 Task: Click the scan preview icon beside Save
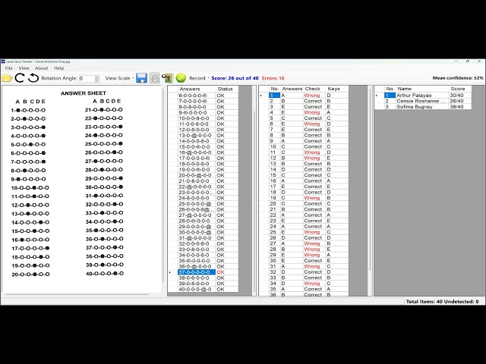coord(155,78)
